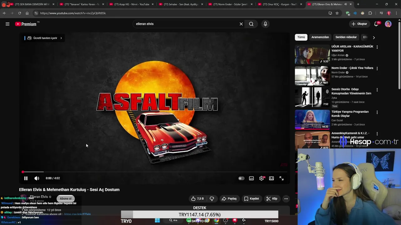Open options for Norm Ender Çıktık Yine Yollara
The image size is (401, 225).
pyautogui.click(x=377, y=68)
